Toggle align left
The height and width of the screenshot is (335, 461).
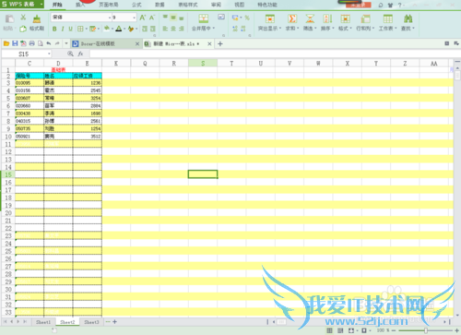(165, 29)
